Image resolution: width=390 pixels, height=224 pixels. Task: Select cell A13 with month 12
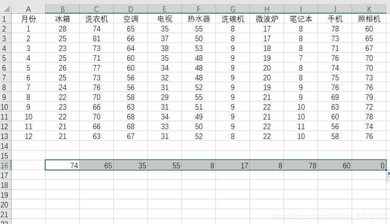coord(29,136)
